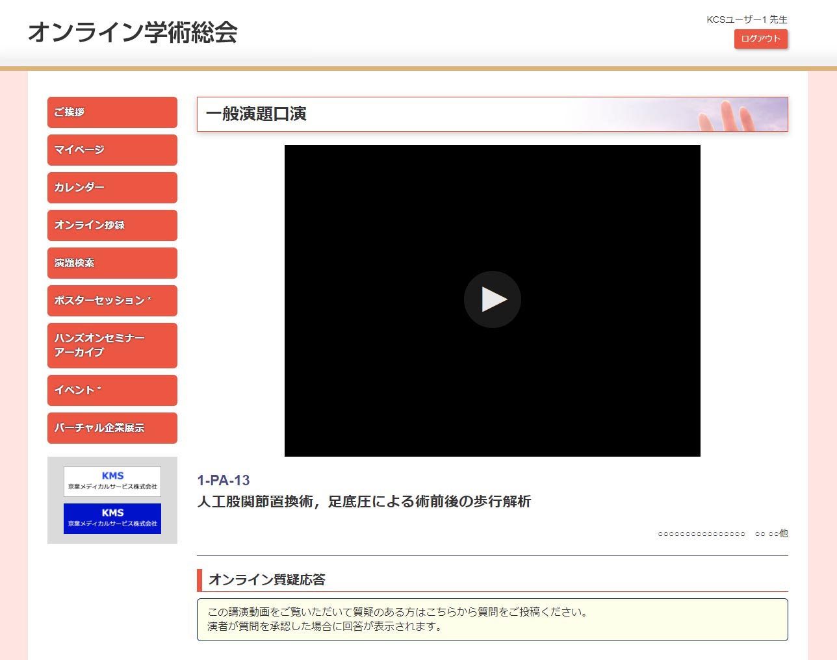This screenshot has height=660, width=837.
Task: Click the white KMS sponsor banner
Action: [112, 481]
